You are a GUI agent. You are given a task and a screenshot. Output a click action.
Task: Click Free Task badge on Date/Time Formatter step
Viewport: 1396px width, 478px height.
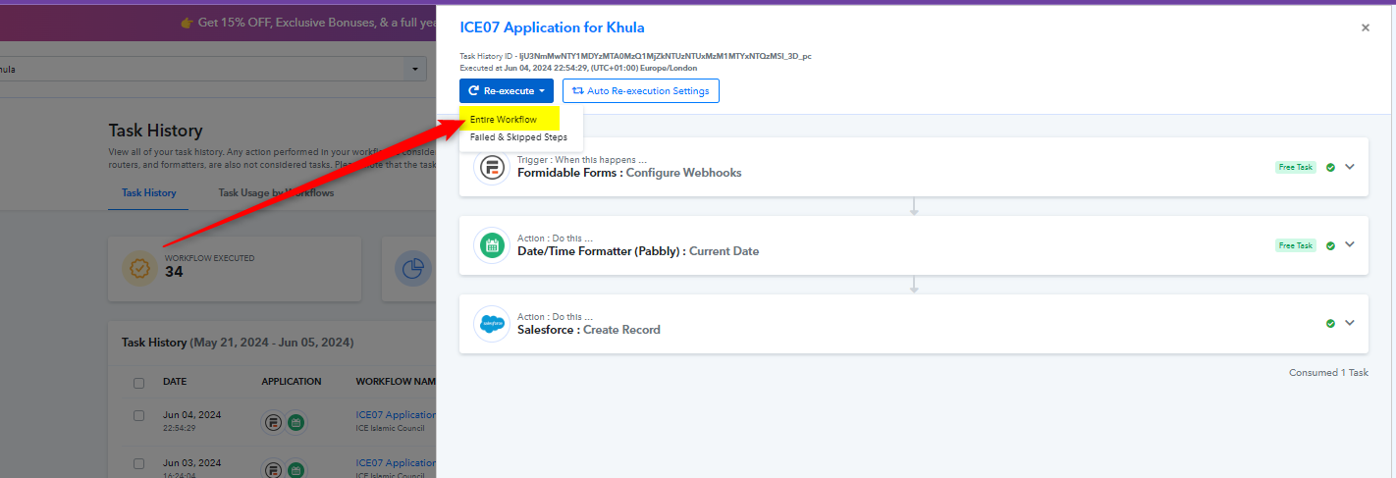click(1296, 245)
